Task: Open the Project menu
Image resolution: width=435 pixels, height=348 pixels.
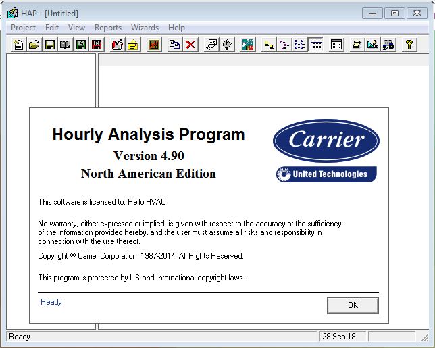Action: click(x=23, y=28)
